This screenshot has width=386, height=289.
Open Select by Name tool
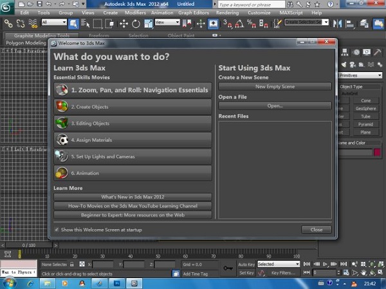tap(85, 24)
